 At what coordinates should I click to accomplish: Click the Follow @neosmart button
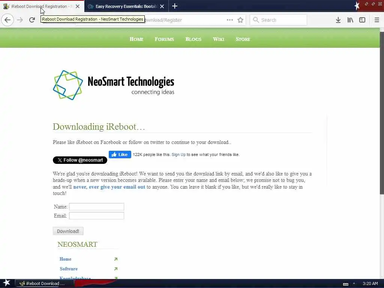point(80,160)
